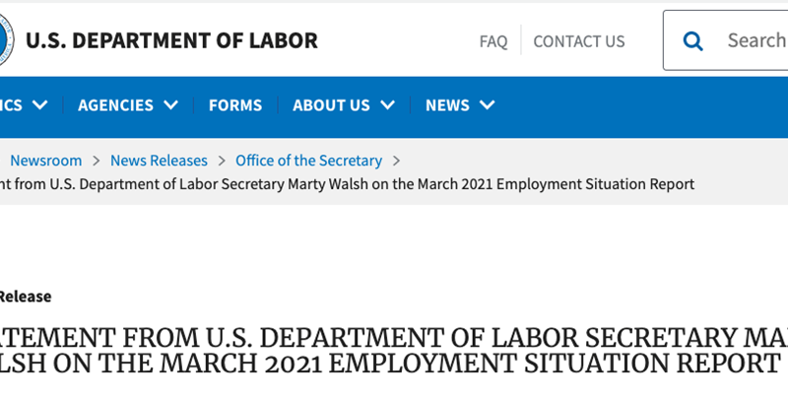
Task: Click the chevron next to About Us
Action: point(387,104)
